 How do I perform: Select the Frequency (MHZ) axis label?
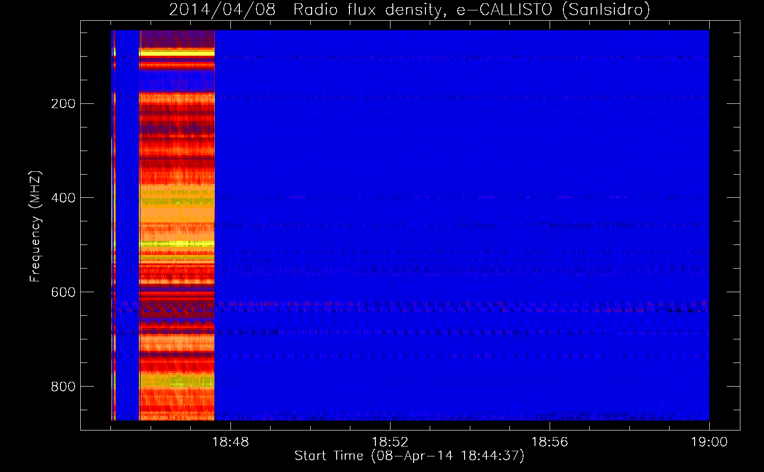(35, 227)
